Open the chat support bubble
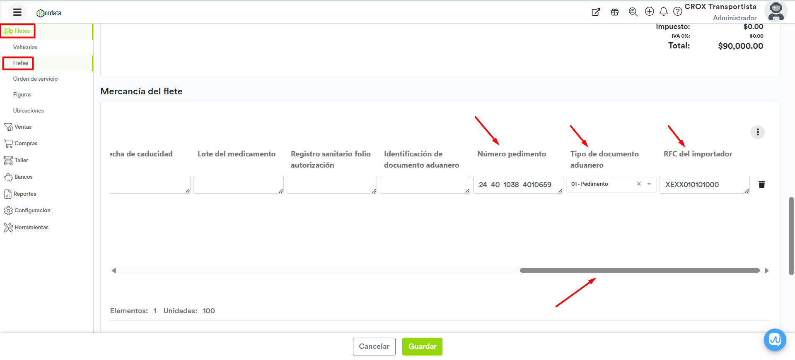Image resolution: width=795 pixels, height=360 pixels. click(x=774, y=340)
